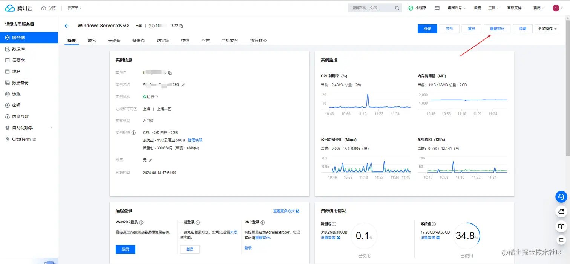The width and height of the screenshot is (570, 264).
Task: Click the 重启 button
Action: click(x=472, y=29)
